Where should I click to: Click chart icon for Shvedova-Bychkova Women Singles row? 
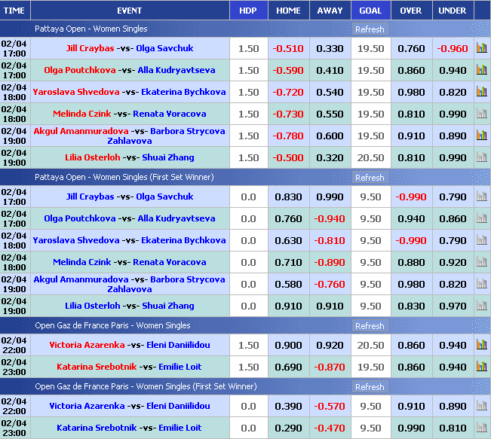481,92
